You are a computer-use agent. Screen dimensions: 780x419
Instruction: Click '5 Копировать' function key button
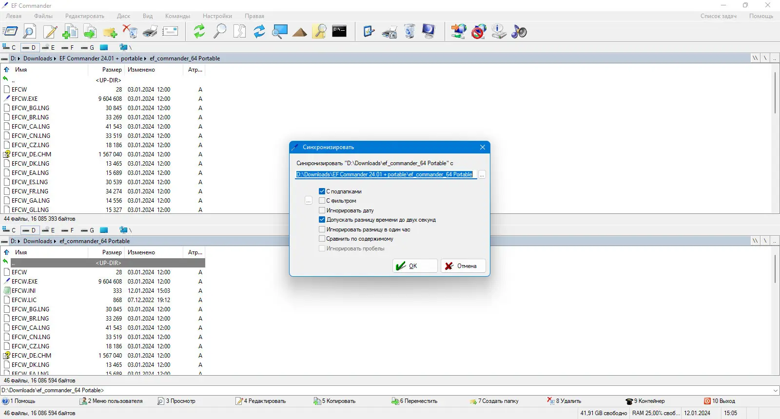(334, 401)
